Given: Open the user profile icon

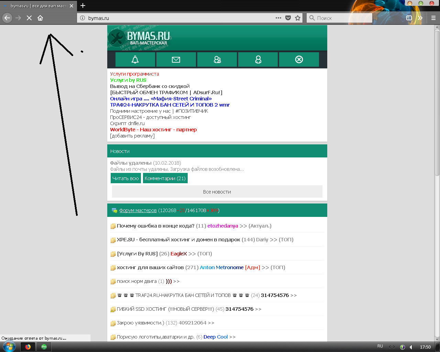Looking at the screenshot, I should tap(258, 59).
